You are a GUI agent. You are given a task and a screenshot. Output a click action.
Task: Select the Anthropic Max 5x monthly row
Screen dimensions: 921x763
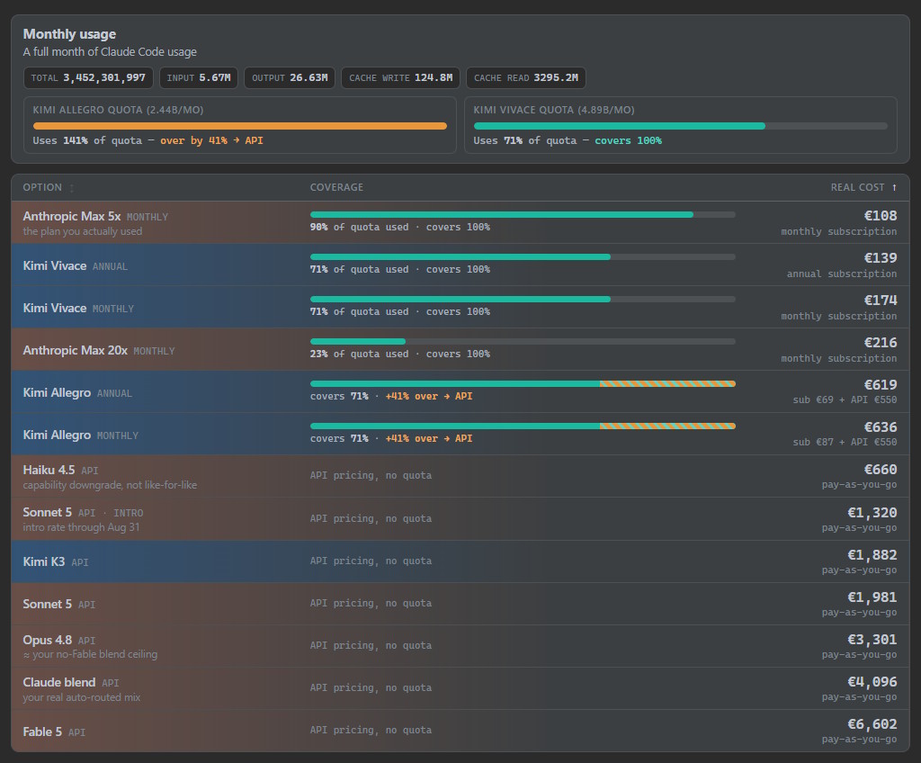click(460, 223)
